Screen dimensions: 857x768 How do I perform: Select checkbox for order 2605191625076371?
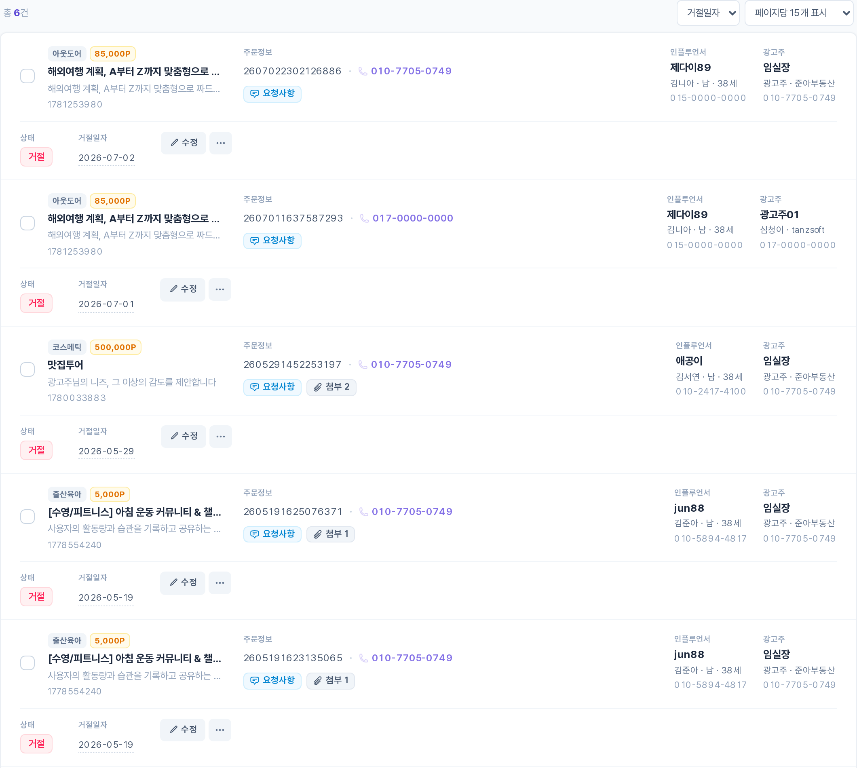pos(27,517)
